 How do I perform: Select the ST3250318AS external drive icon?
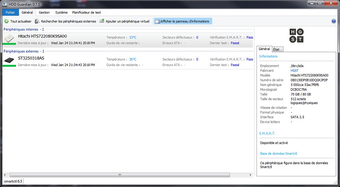click(x=9, y=60)
